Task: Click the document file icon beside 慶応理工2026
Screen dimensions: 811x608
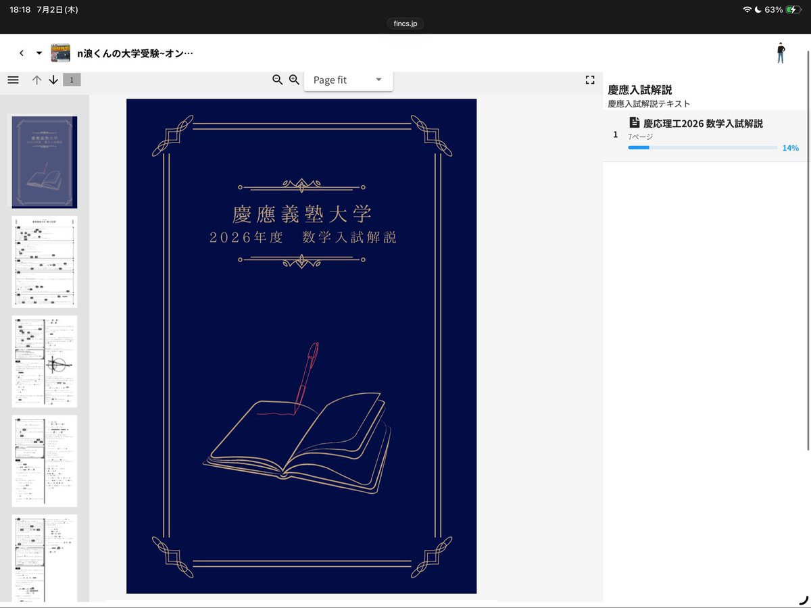Action: tap(634, 123)
